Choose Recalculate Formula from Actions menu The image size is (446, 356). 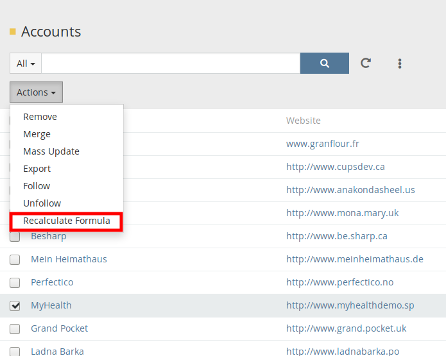67,221
